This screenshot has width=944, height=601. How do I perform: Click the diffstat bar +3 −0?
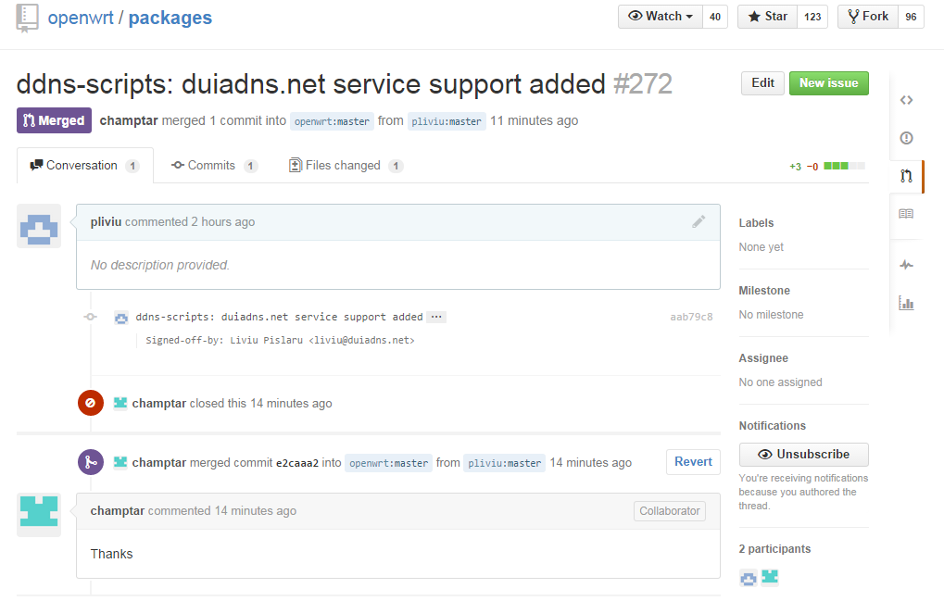pos(827,166)
